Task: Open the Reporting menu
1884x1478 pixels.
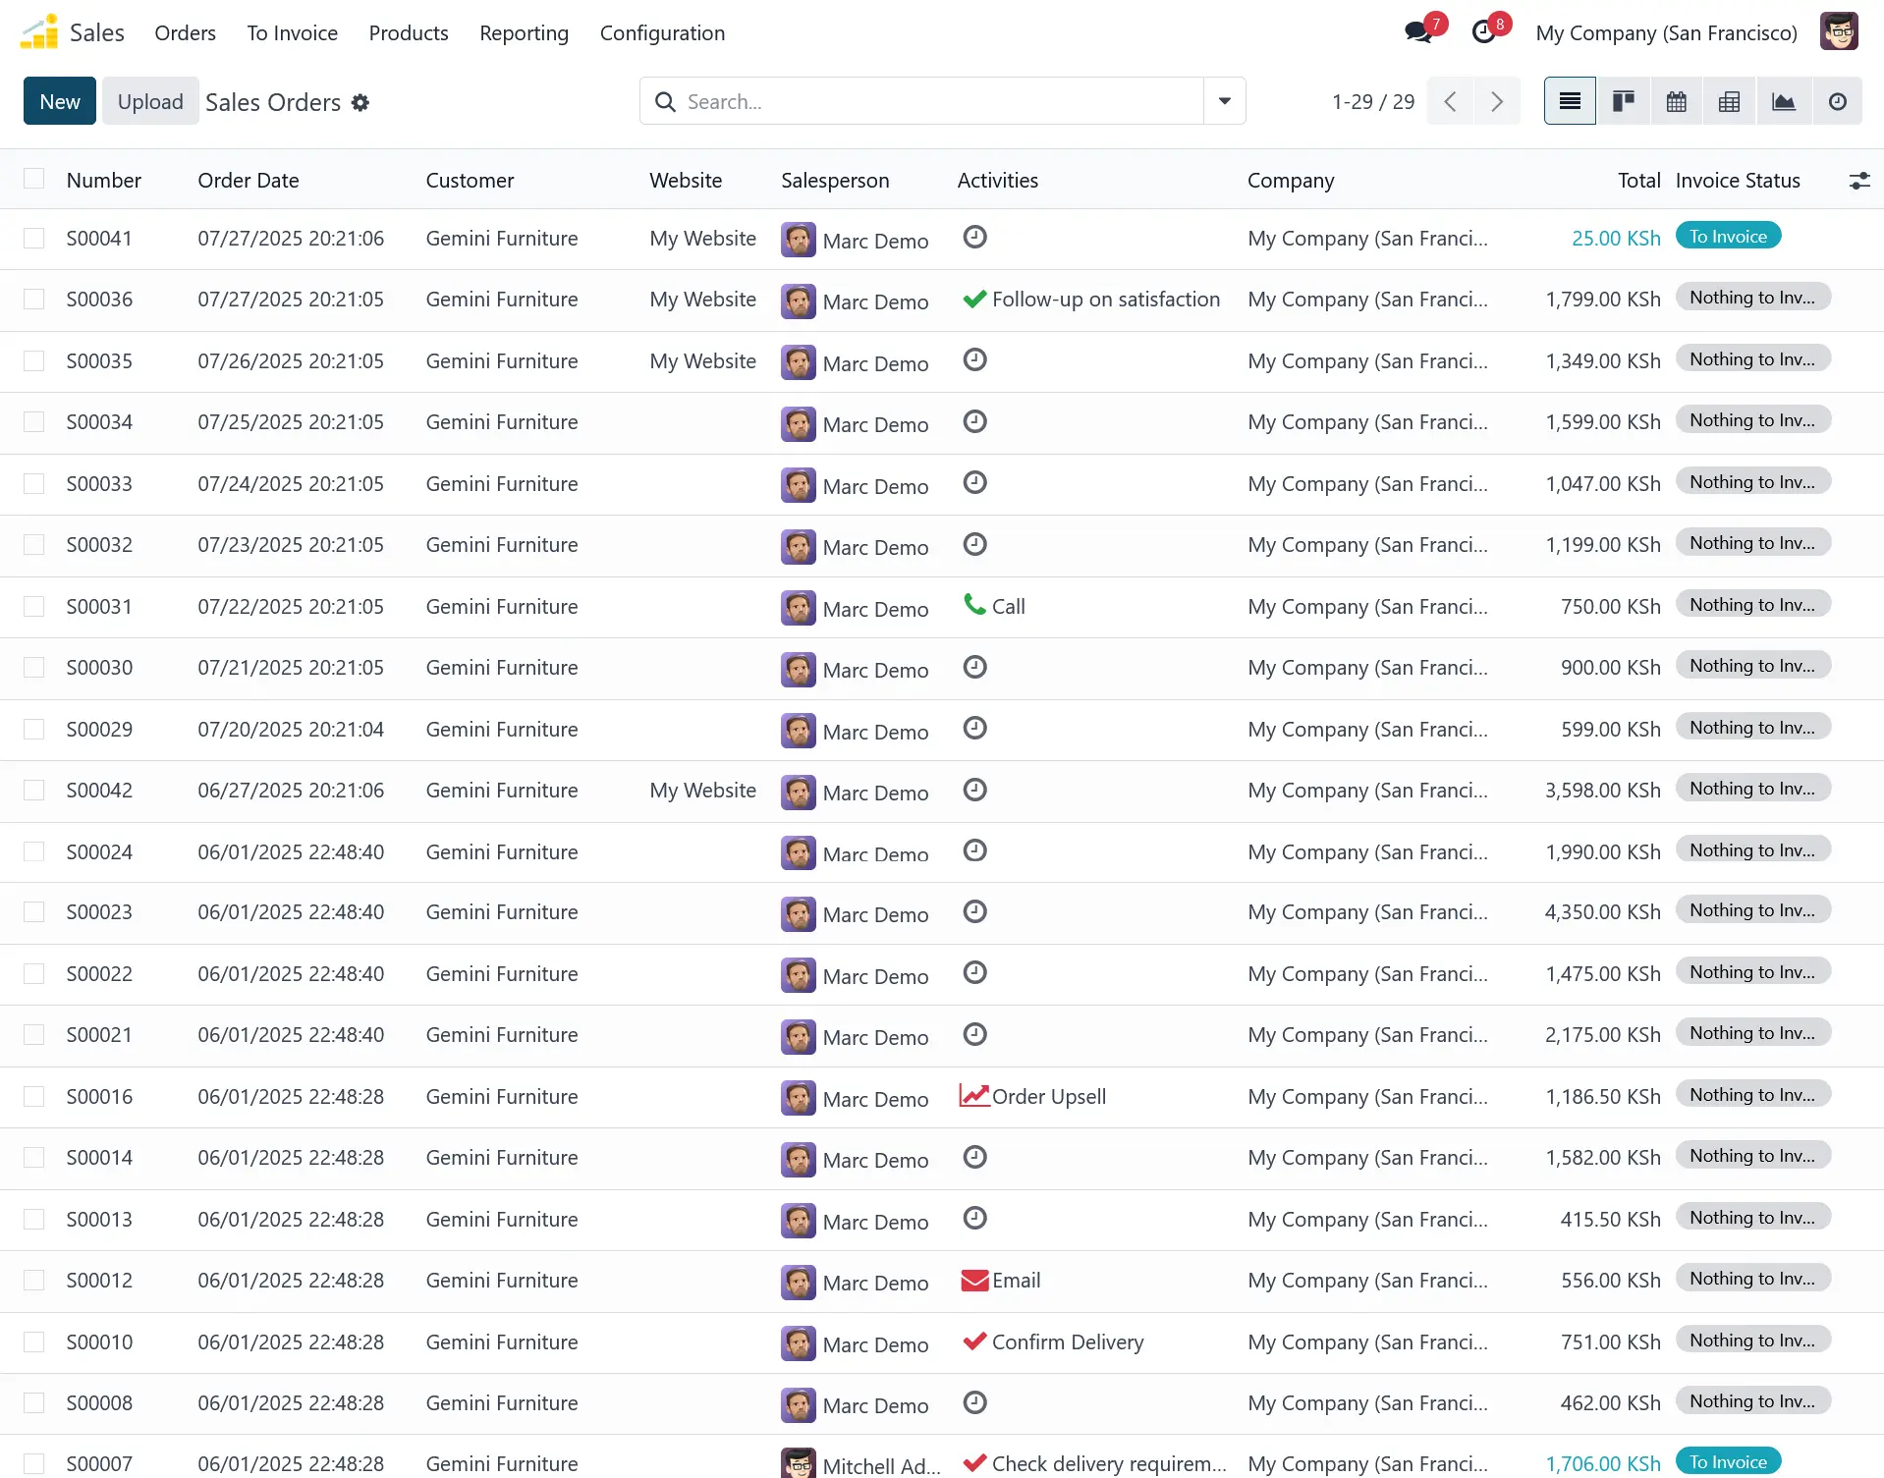Action: click(x=524, y=32)
